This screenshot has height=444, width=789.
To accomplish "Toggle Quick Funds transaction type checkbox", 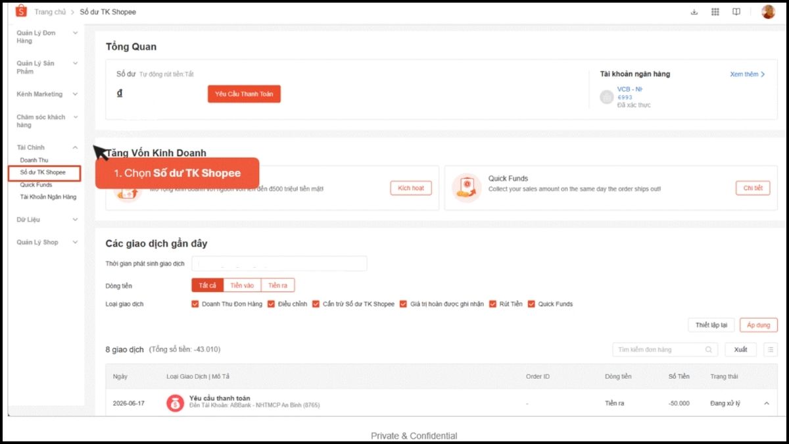I will (531, 304).
